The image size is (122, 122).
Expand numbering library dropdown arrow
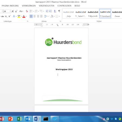38,11
